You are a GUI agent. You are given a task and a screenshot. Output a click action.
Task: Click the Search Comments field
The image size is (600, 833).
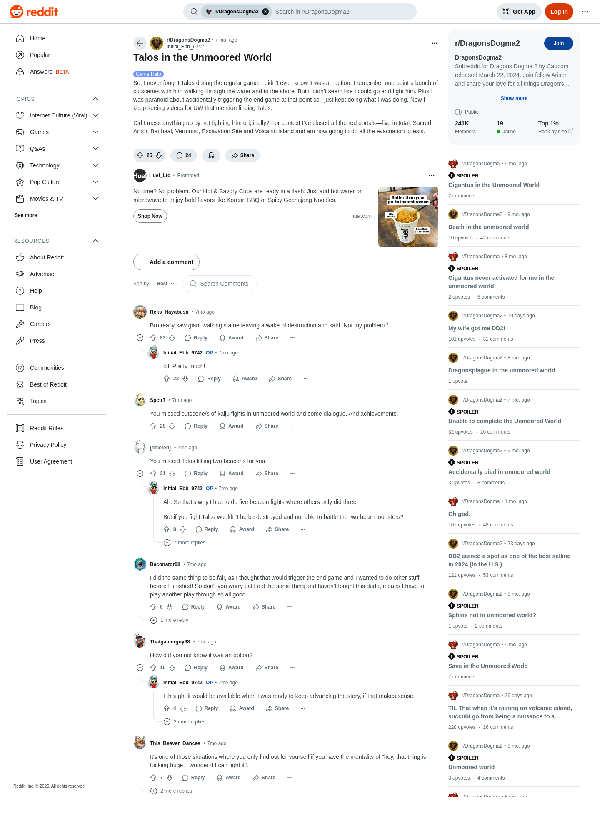220,284
